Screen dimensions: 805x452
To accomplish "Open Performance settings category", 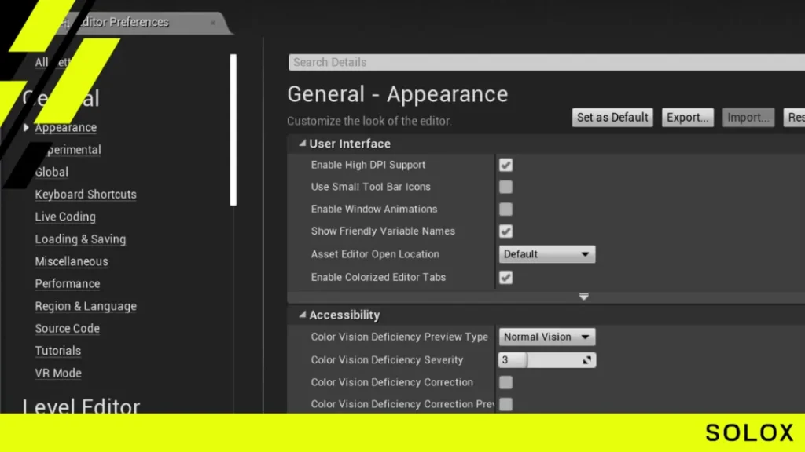I will tap(68, 284).
